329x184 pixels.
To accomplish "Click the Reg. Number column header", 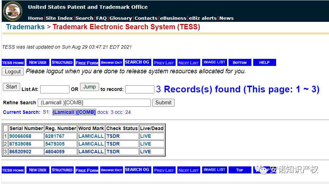I will tap(61, 128).
